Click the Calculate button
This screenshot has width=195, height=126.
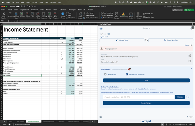pyautogui.click(x=180, y=97)
